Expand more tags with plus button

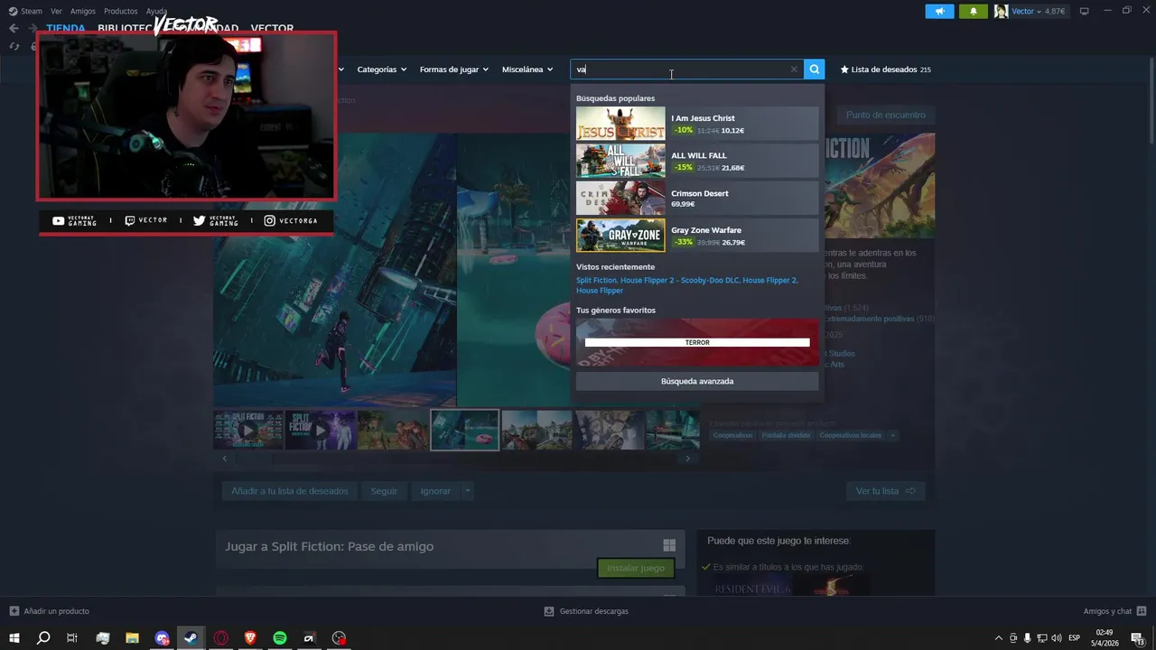[x=892, y=435]
